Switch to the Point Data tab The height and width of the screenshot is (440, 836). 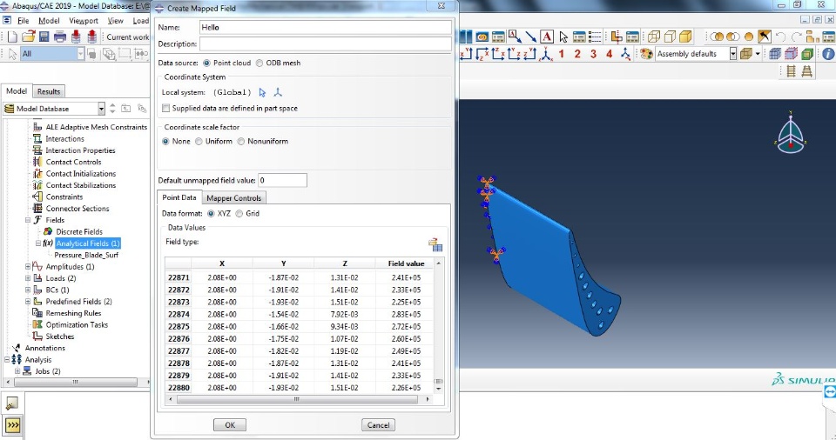pos(179,197)
